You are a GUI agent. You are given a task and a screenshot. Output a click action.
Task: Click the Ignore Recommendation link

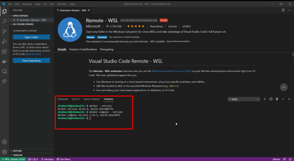click(x=178, y=41)
